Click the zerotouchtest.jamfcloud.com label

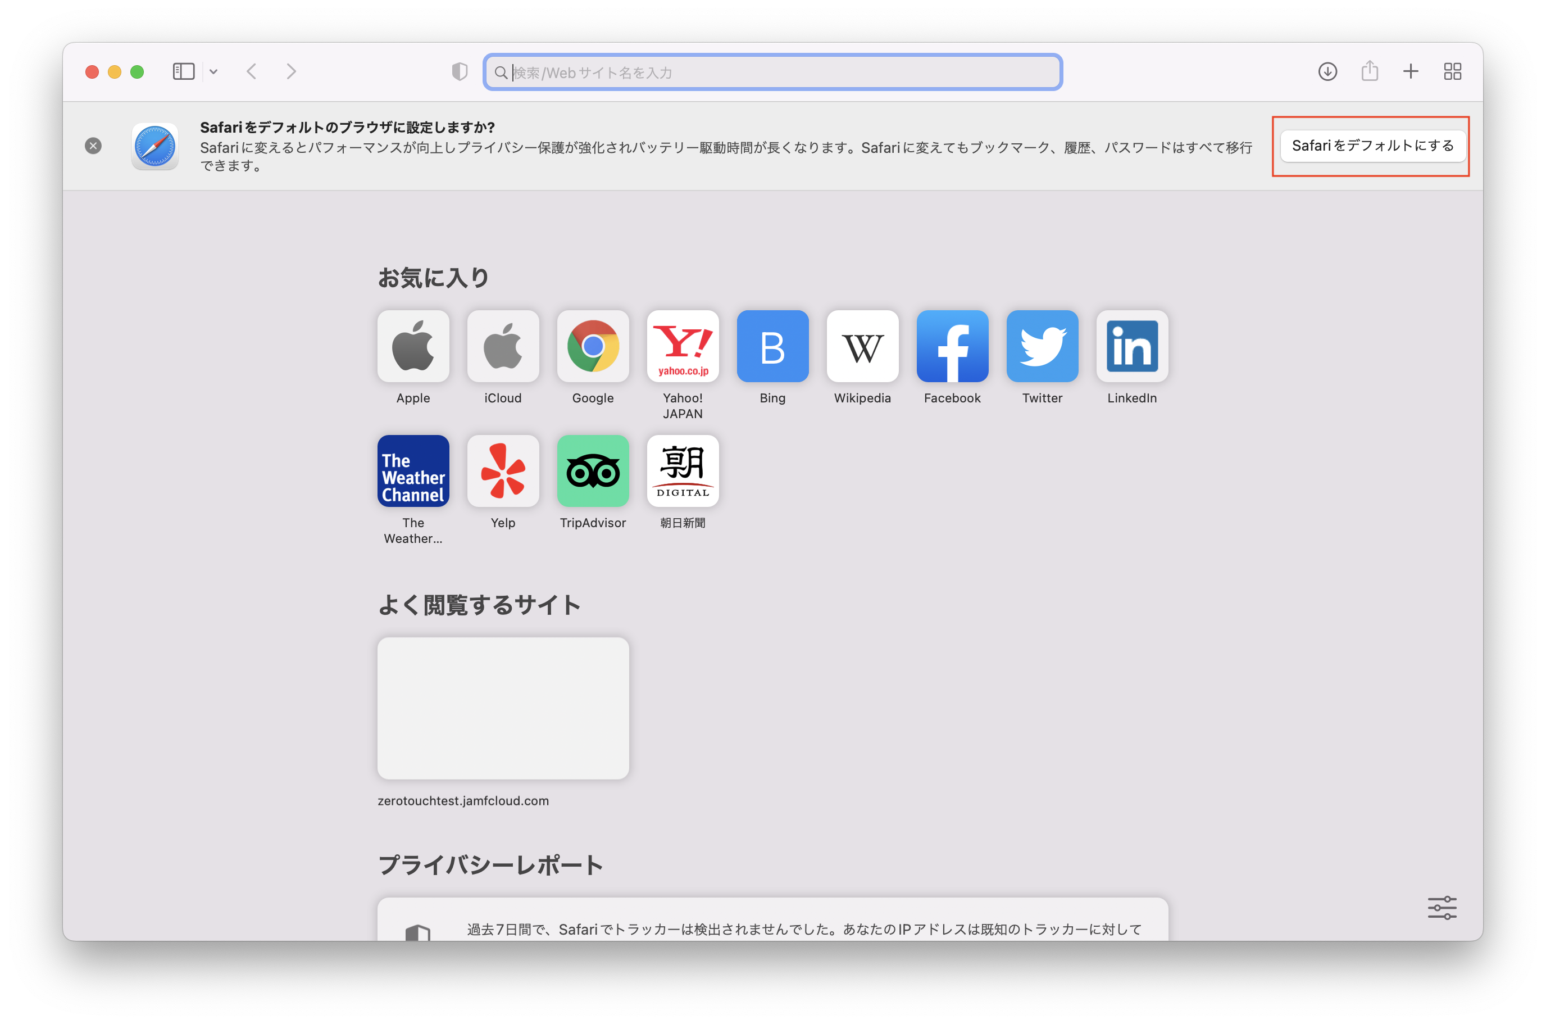tap(463, 801)
